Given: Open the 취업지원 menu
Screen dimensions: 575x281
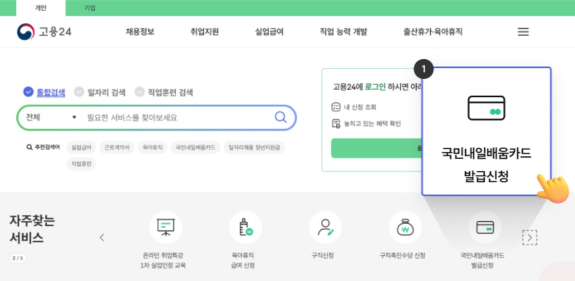Looking at the screenshot, I should (x=204, y=32).
